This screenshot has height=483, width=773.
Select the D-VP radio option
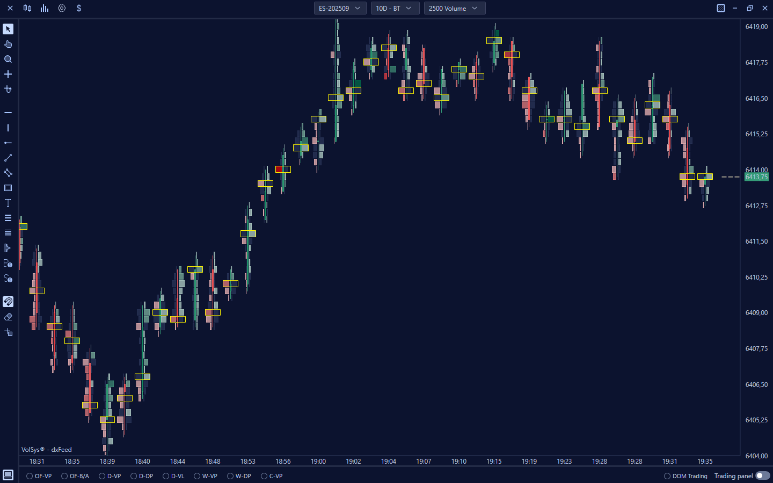click(103, 476)
